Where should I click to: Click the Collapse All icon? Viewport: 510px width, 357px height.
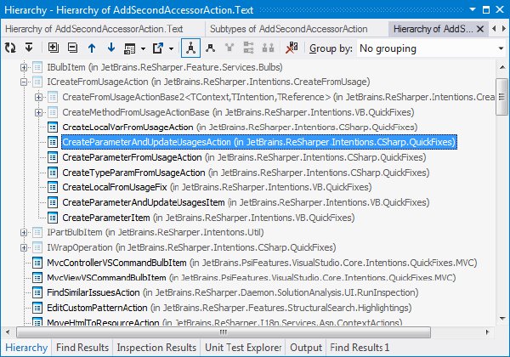72,48
